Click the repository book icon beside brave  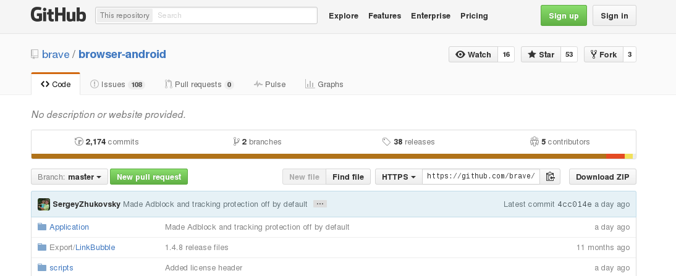tap(35, 54)
